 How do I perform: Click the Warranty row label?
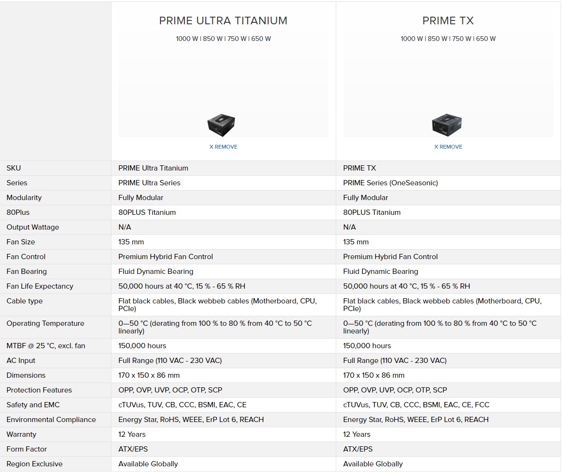click(x=21, y=434)
